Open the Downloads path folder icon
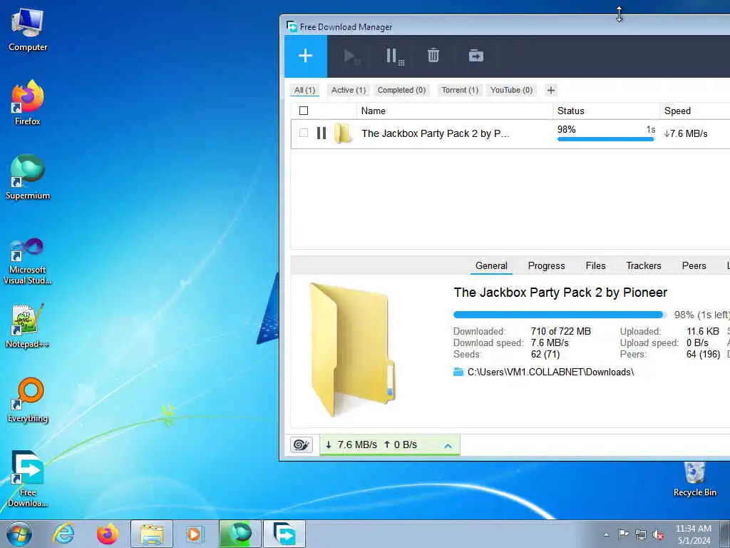This screenshot has height=548, width=730. point(458,372)
